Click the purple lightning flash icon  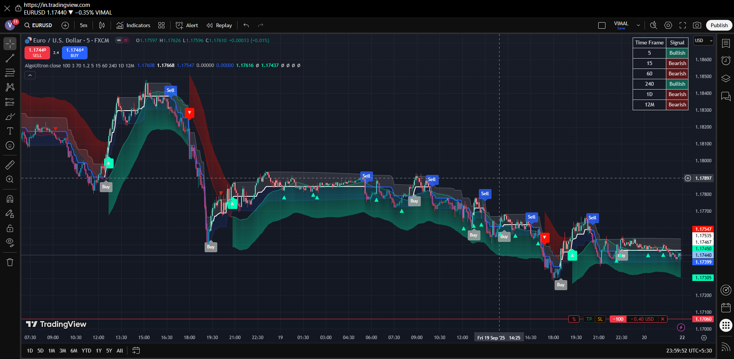(681, 327)
